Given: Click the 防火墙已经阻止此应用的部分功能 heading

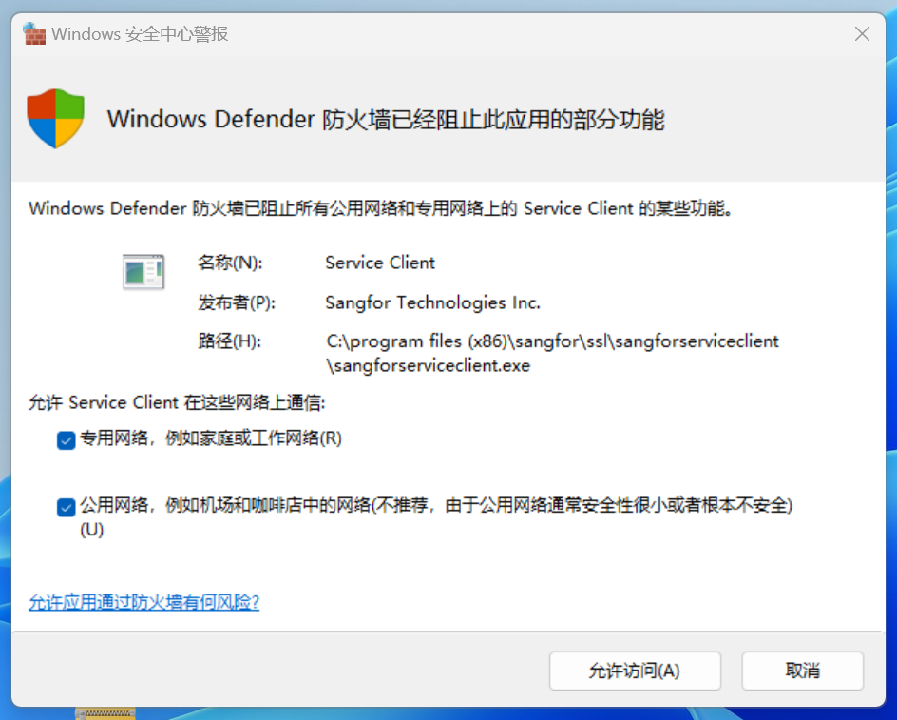Looking at the screenshot, I should pyautogui.click(x=385, y=120).
